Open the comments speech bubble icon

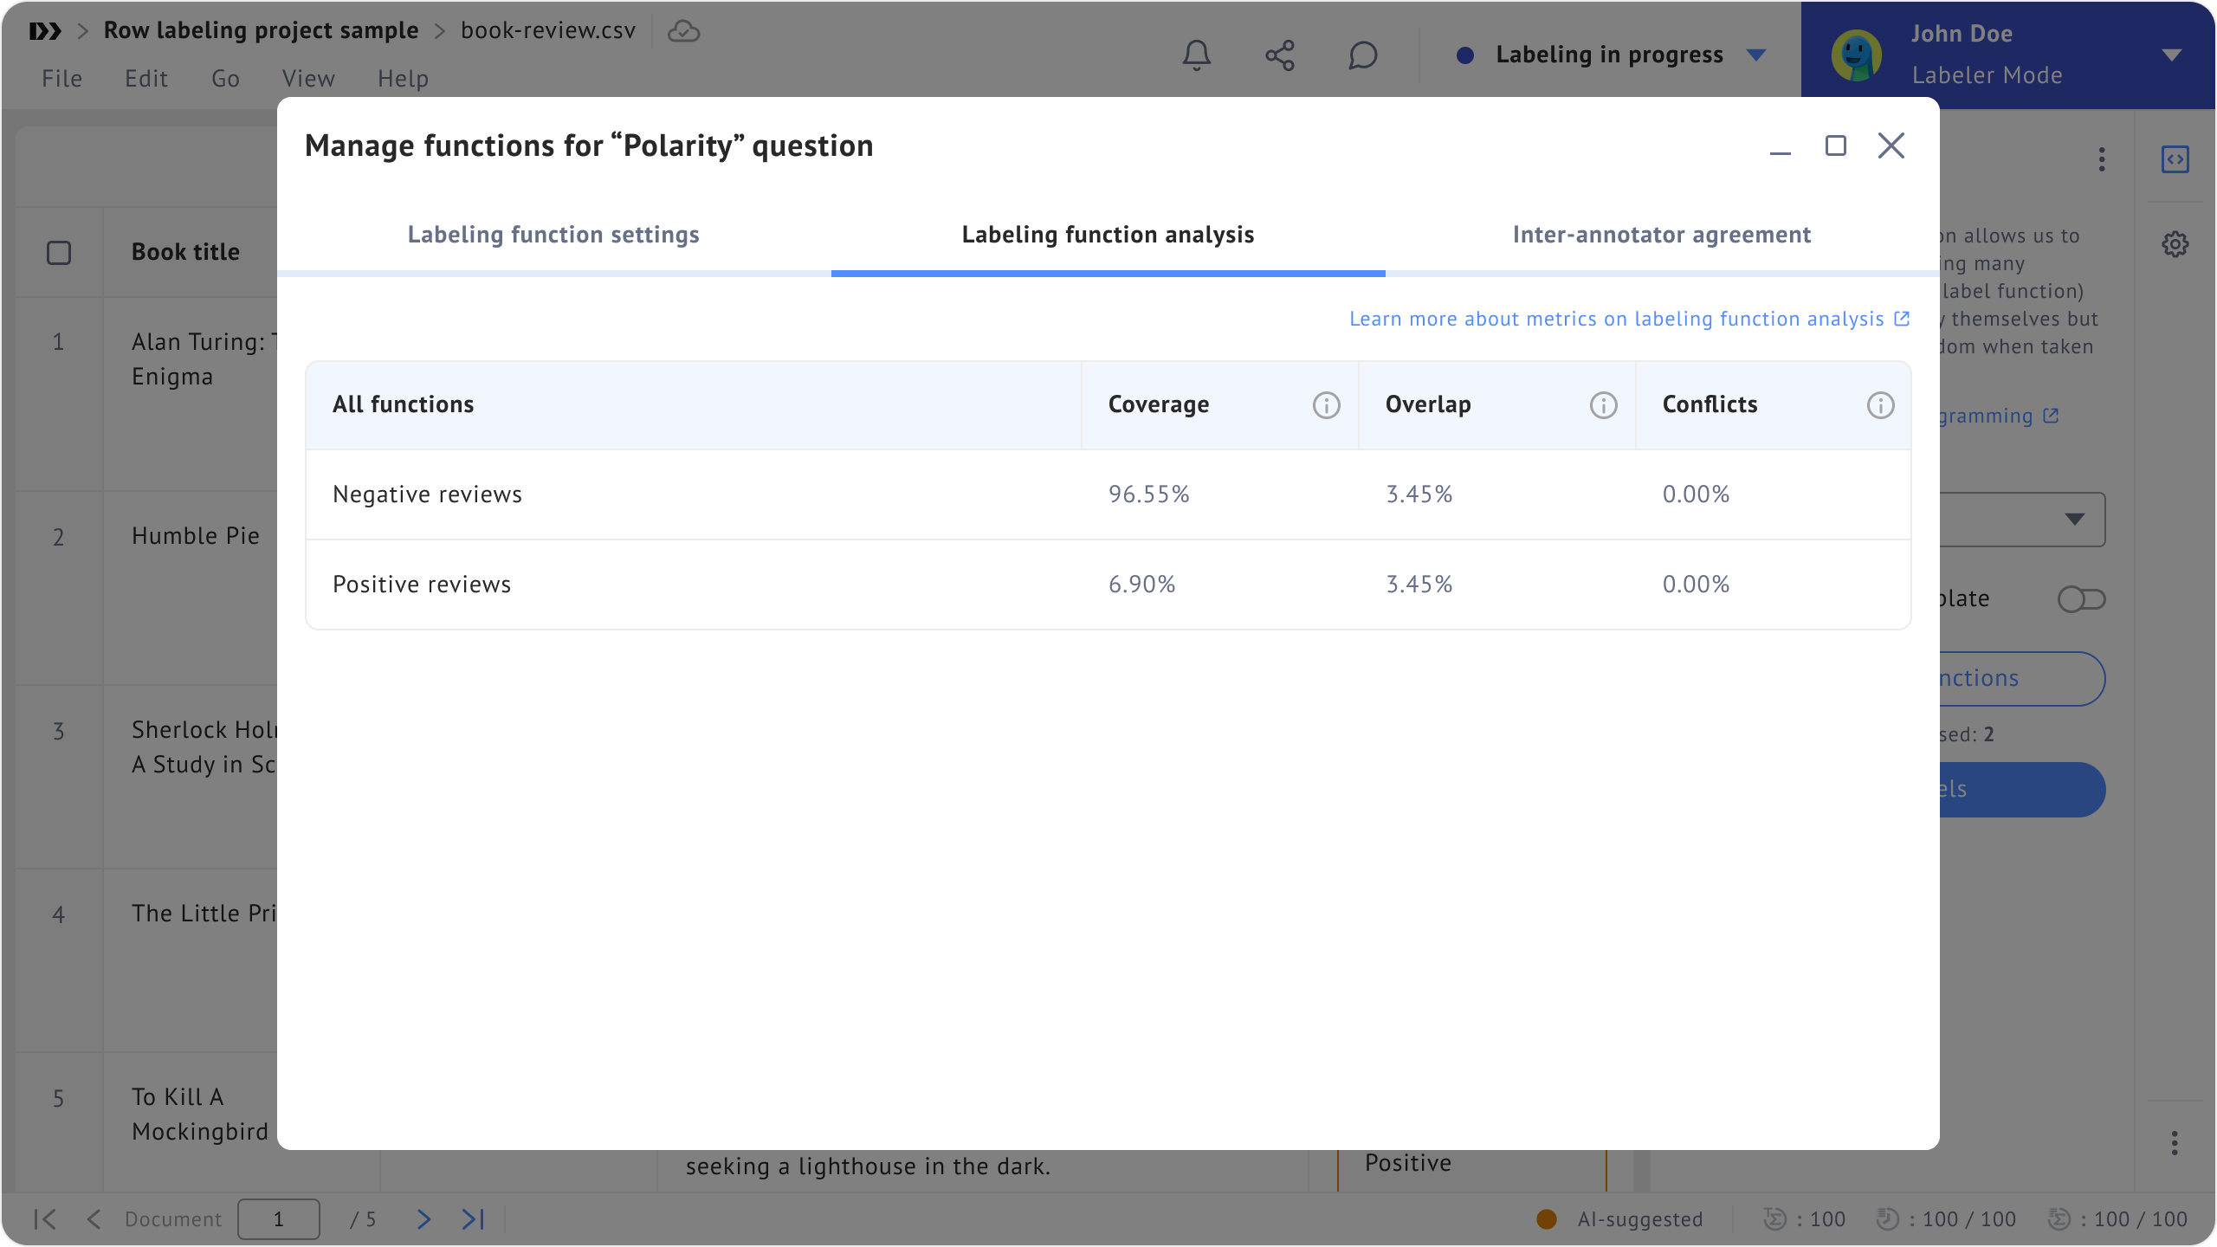click(1362, 55)
